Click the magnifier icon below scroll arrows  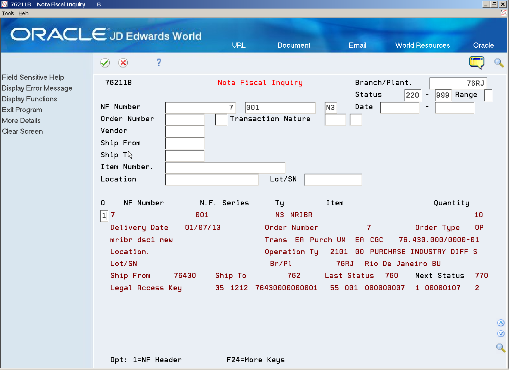tap(500, 348)
